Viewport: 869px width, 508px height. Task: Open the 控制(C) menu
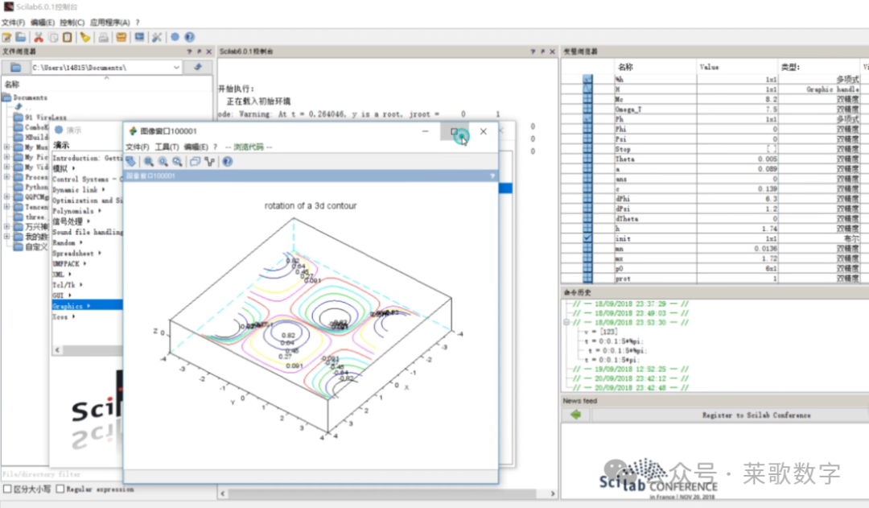72,23
